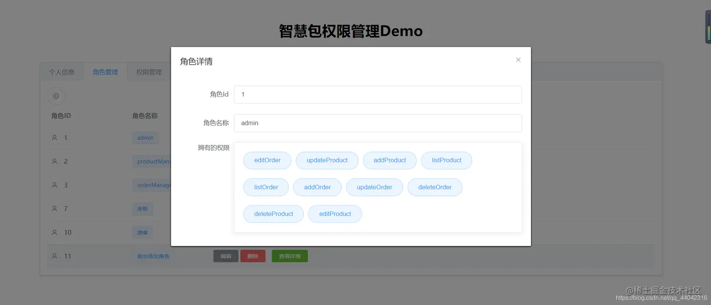Click the orderManager role tag

151,185
